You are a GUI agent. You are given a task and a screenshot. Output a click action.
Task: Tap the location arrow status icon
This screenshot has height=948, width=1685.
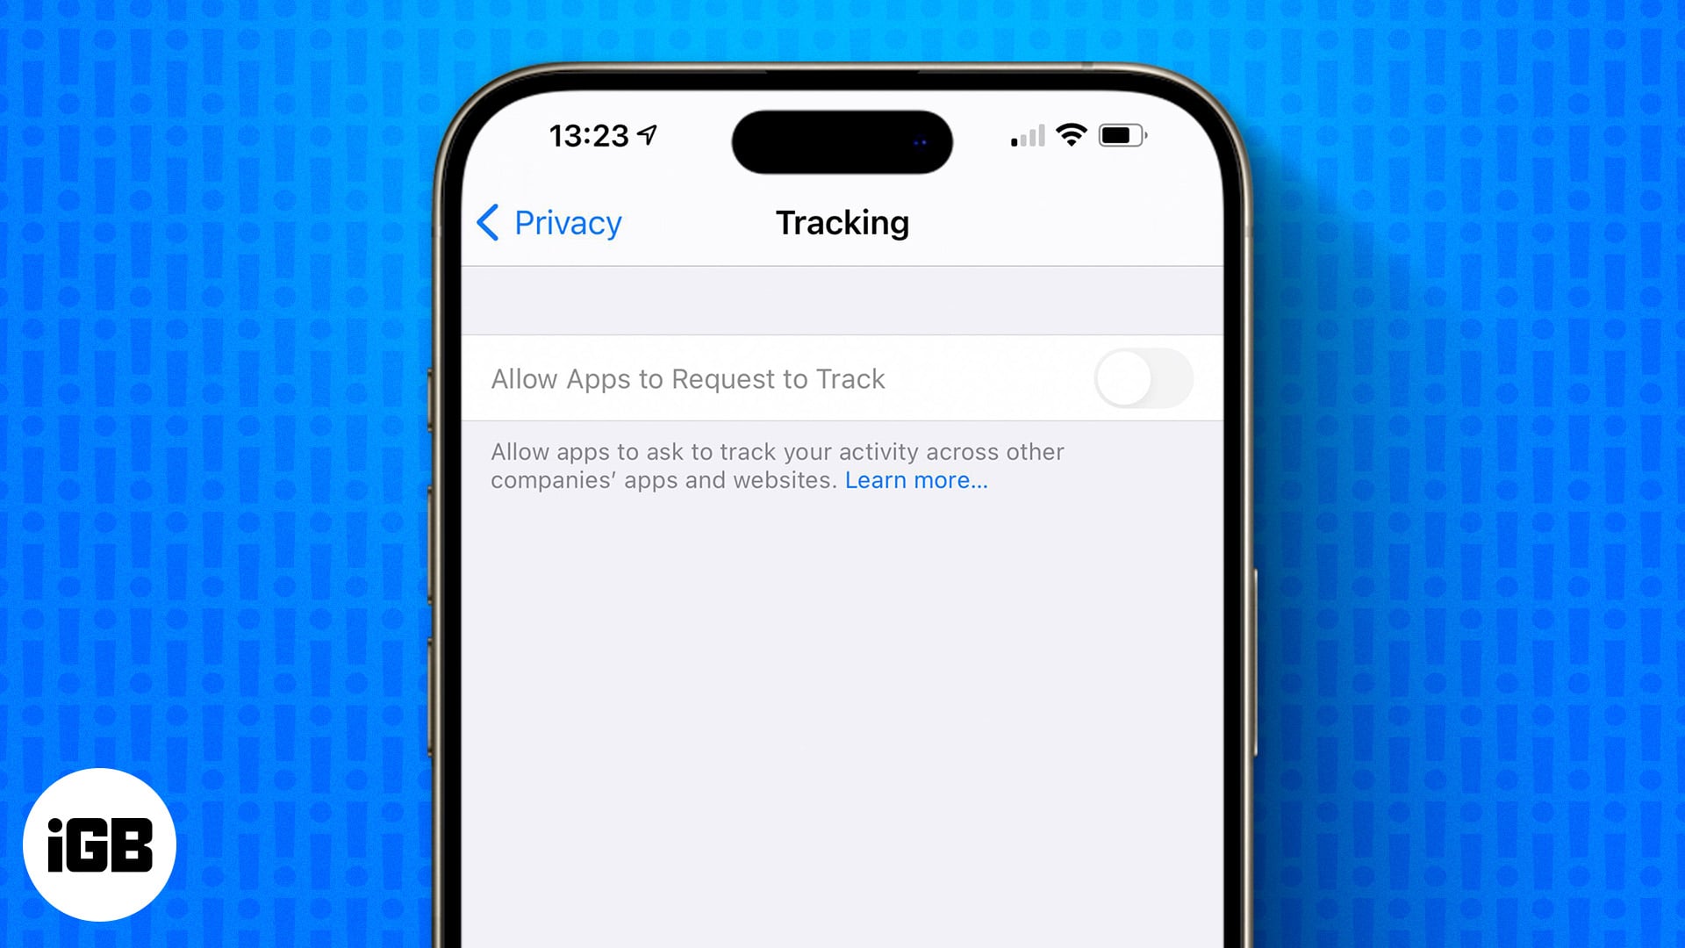coord(648,135)
